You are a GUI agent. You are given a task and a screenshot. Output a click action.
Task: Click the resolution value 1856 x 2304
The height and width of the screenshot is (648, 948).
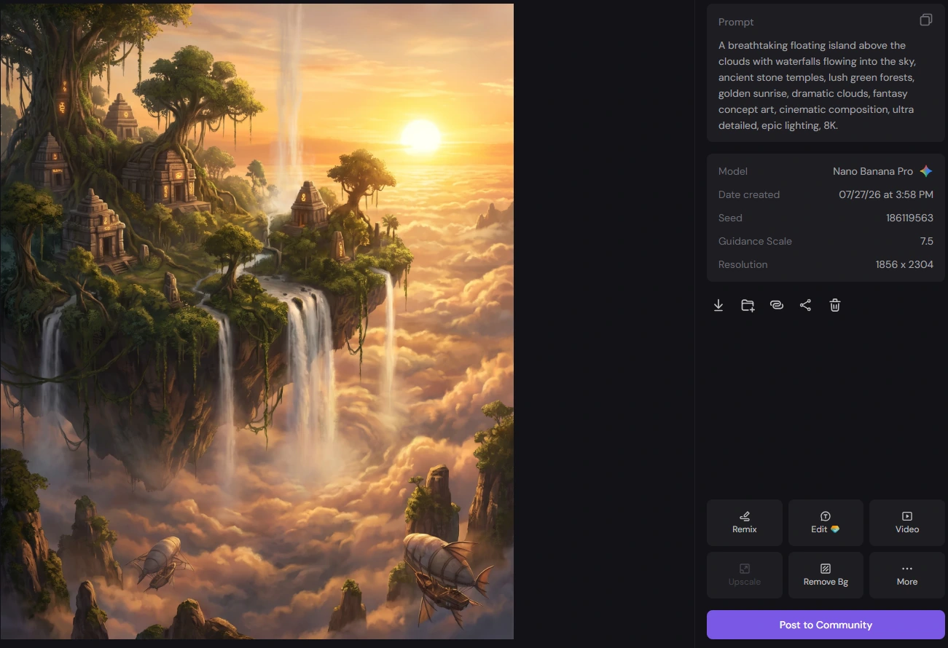904,264
